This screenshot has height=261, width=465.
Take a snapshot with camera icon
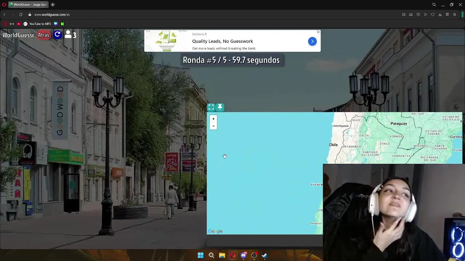tap(411, 14)
